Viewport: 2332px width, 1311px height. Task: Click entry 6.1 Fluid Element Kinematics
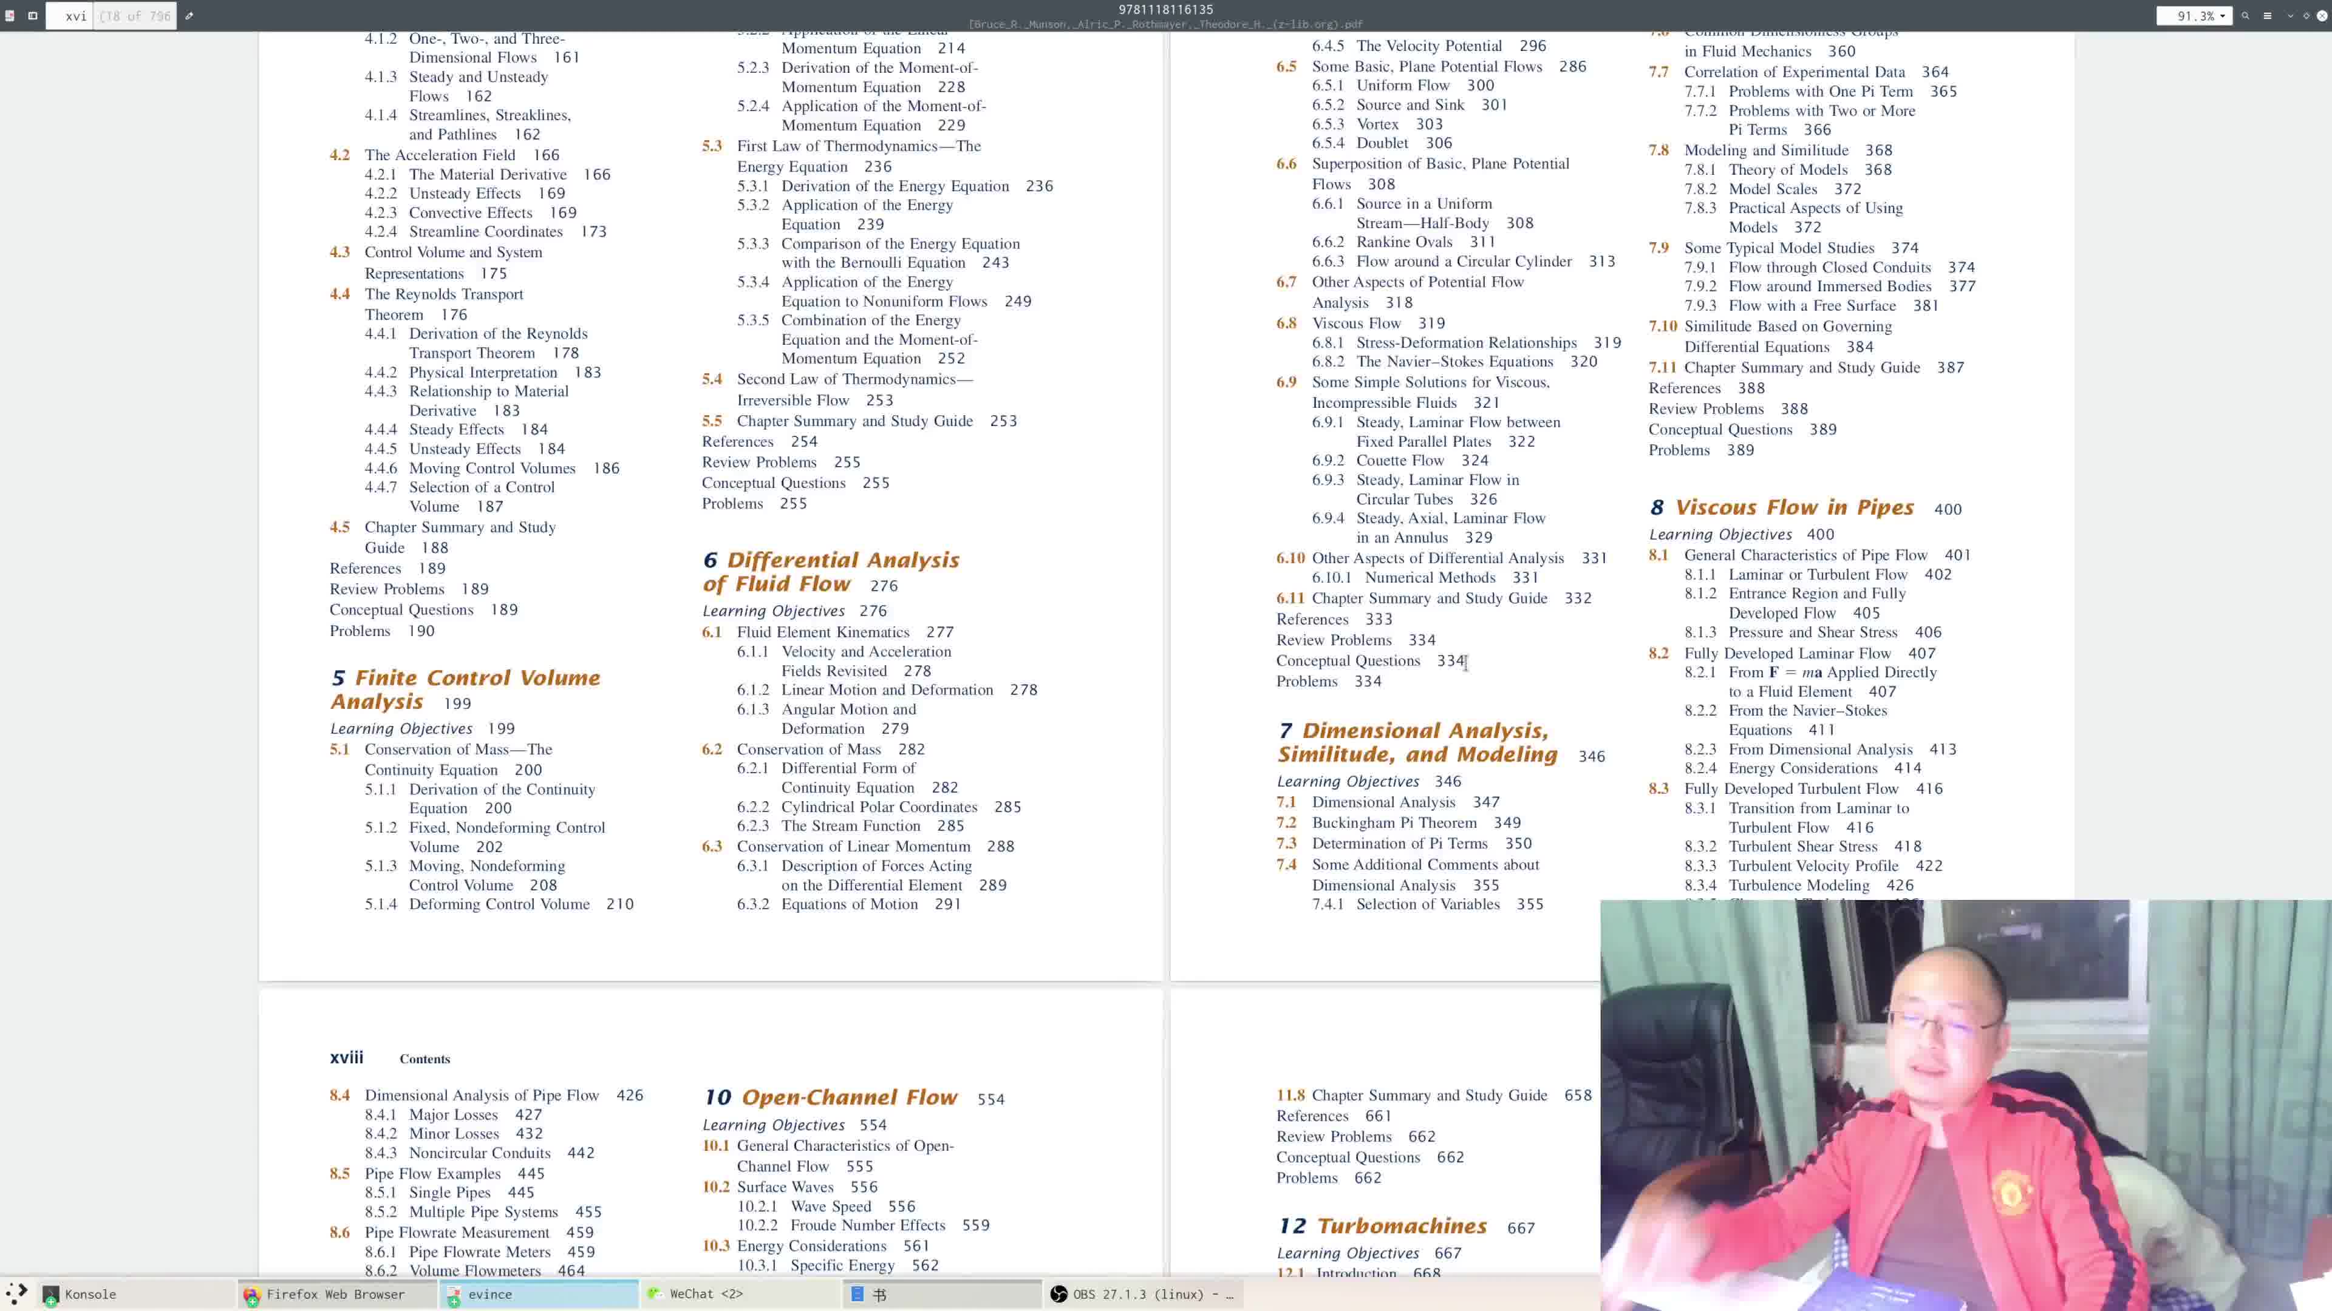click(x=827, y=631)
